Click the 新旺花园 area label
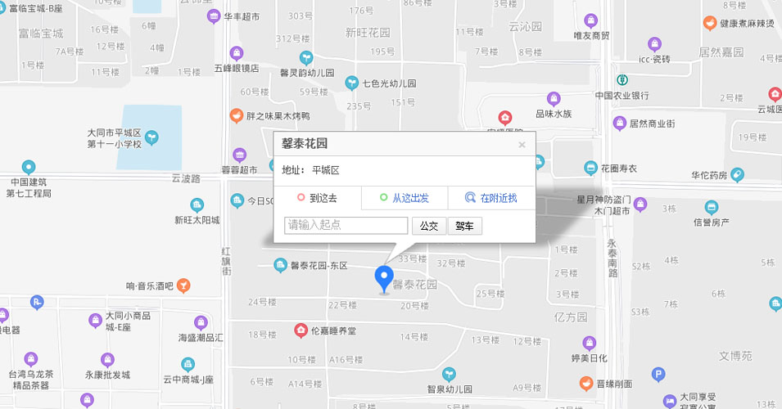Image resolution: width=782 pixels, height=409 pixels. [368, 33]
